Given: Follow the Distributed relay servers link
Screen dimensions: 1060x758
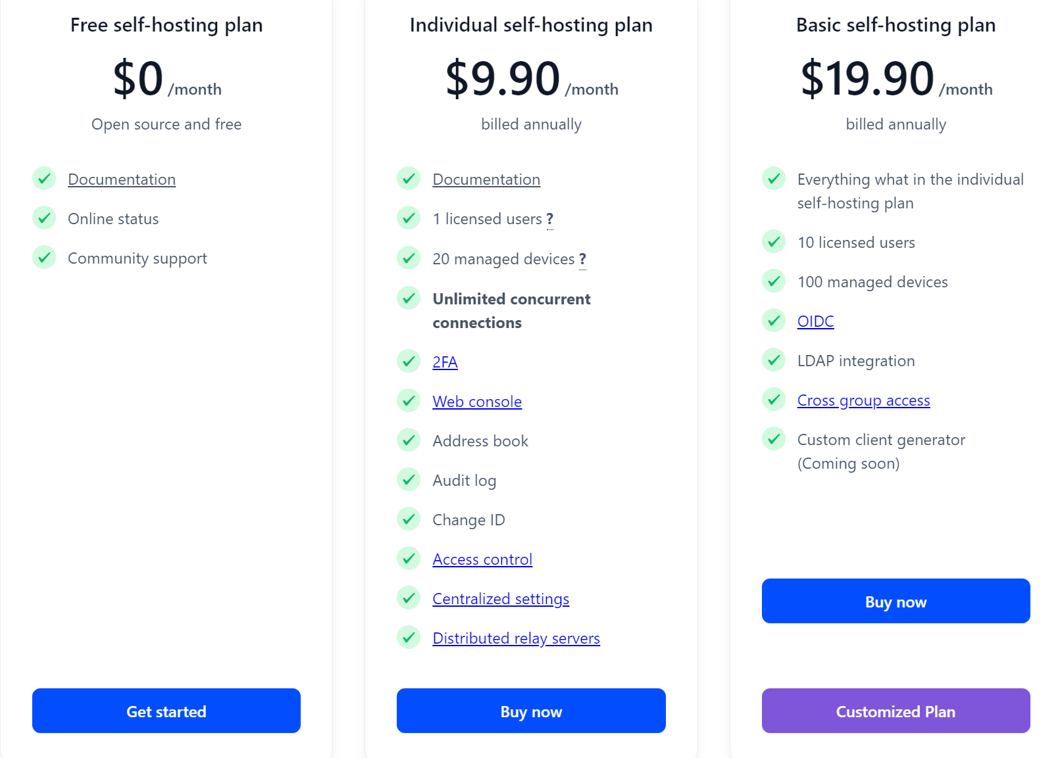Looking at the screenshot, I should click(516, 638).
